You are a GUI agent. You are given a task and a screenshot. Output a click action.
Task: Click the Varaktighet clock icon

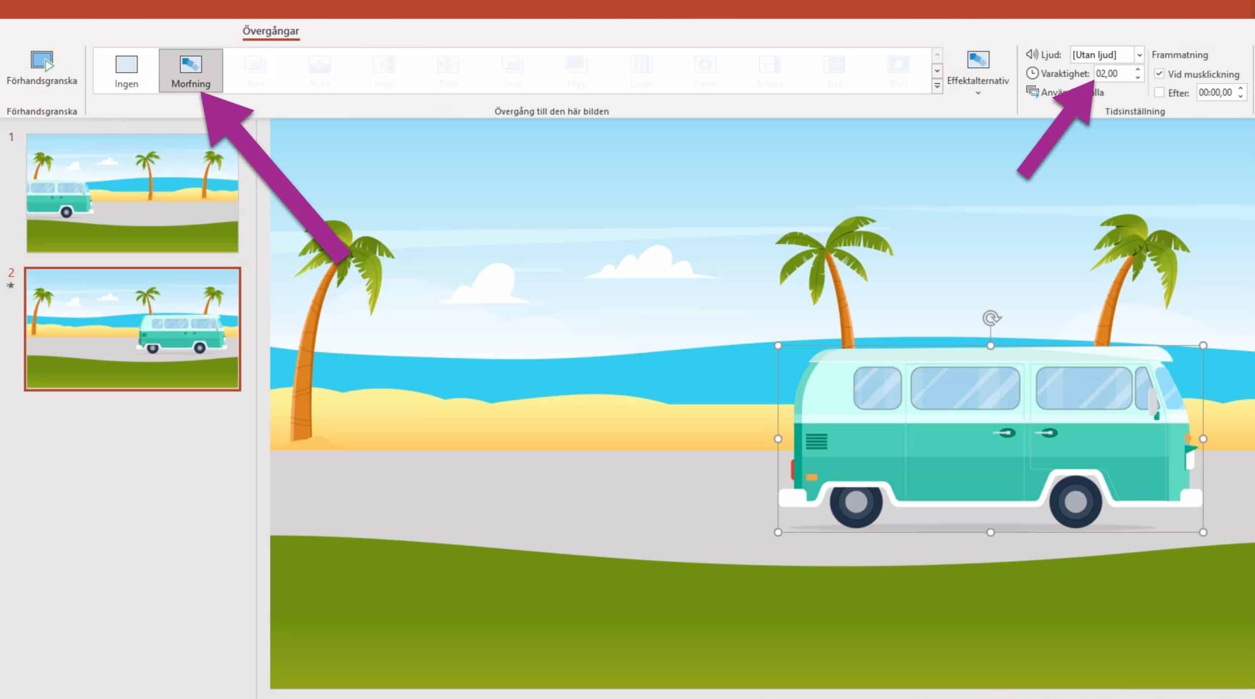pos(1032,74)
